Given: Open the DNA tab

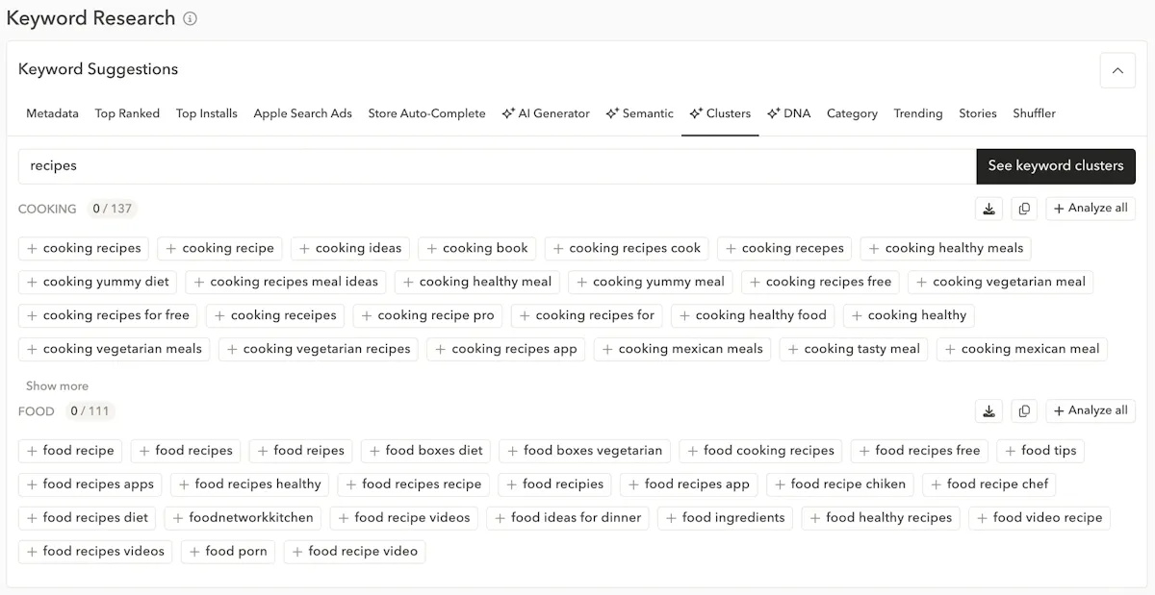Looking at the screenshot, I should [788, 113].
